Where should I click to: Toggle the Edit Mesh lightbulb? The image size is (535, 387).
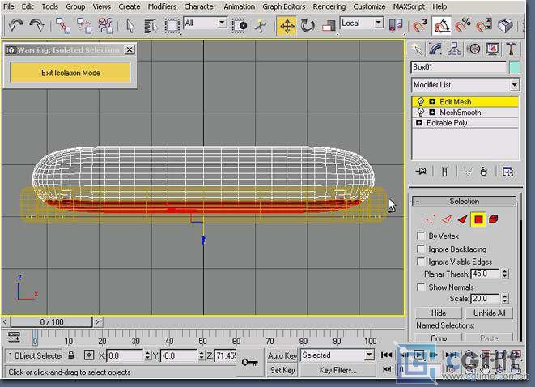pos(421,102)
